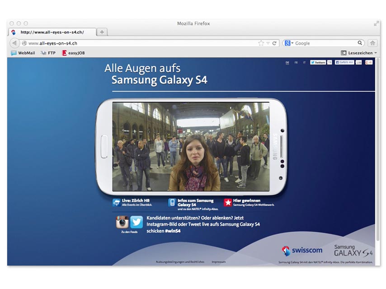
Task: Click the phone icon for Galaxy S4 infos
Action: click(x=172, y=202)
